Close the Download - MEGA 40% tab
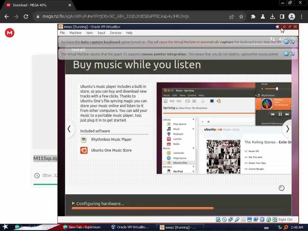This screenshot has width=308, height=231. click(x=70, y=5)
